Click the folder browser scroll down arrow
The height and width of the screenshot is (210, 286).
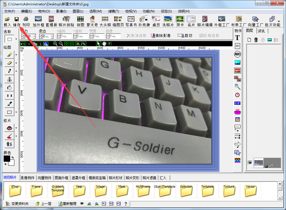point(280,198)
